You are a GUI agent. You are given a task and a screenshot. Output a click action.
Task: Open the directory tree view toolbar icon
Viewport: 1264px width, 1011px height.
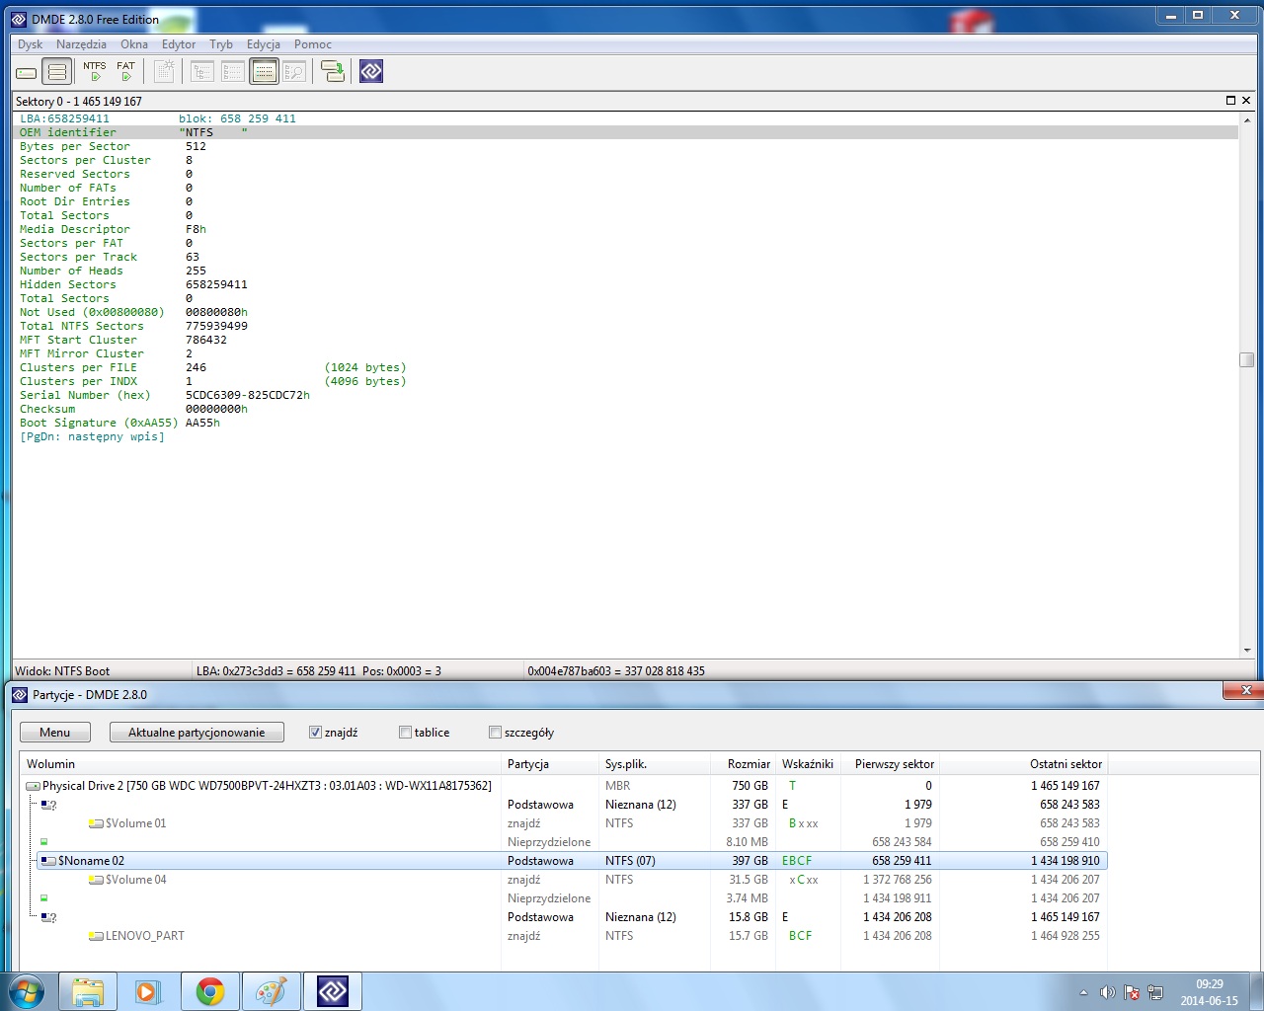[x=202, y=71]
